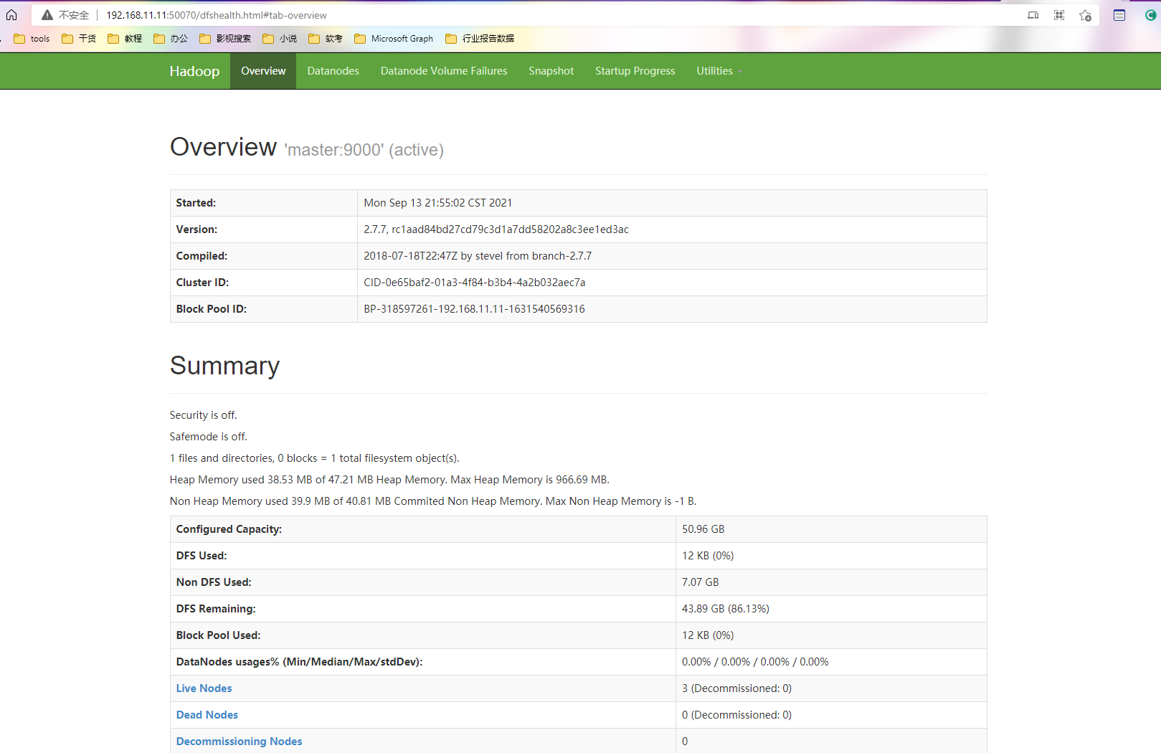The image size is (1161, 753).
Task: Click the QR code icon in address bar
Action: pyautogui.click(x=1059, y=15)
